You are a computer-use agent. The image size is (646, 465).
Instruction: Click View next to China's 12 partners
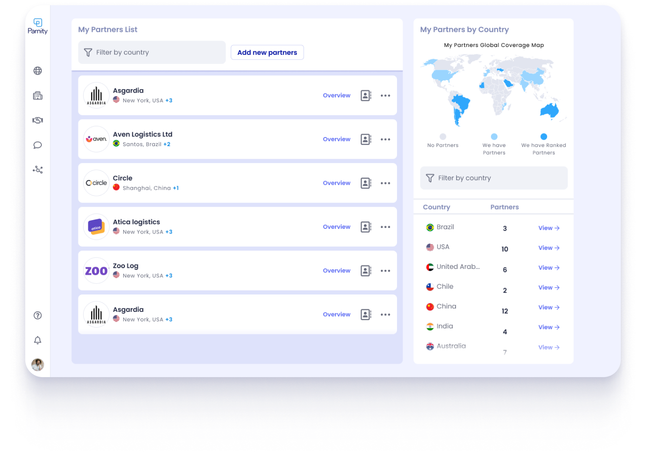(x=548, y=307)
